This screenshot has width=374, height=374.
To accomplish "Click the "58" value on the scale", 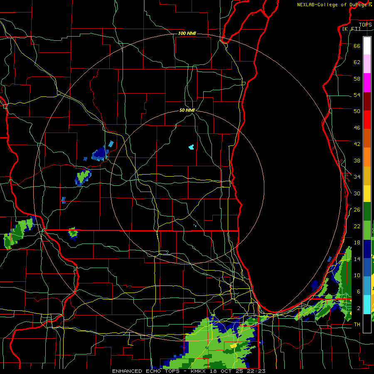I will 357,79.
